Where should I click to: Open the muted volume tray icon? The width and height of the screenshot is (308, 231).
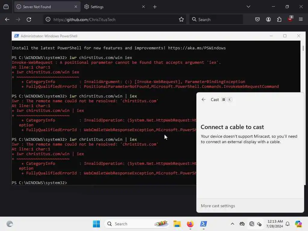[x=259, y=224]
